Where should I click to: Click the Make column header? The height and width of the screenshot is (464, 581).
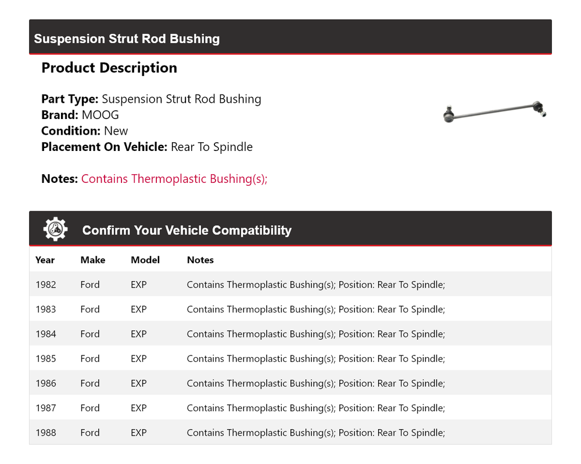click(x=92, y=260)
